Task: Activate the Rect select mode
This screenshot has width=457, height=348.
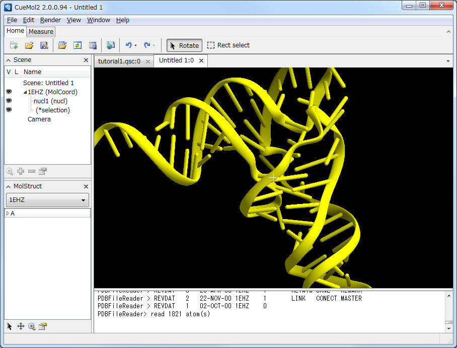Action: click(228, 45)
